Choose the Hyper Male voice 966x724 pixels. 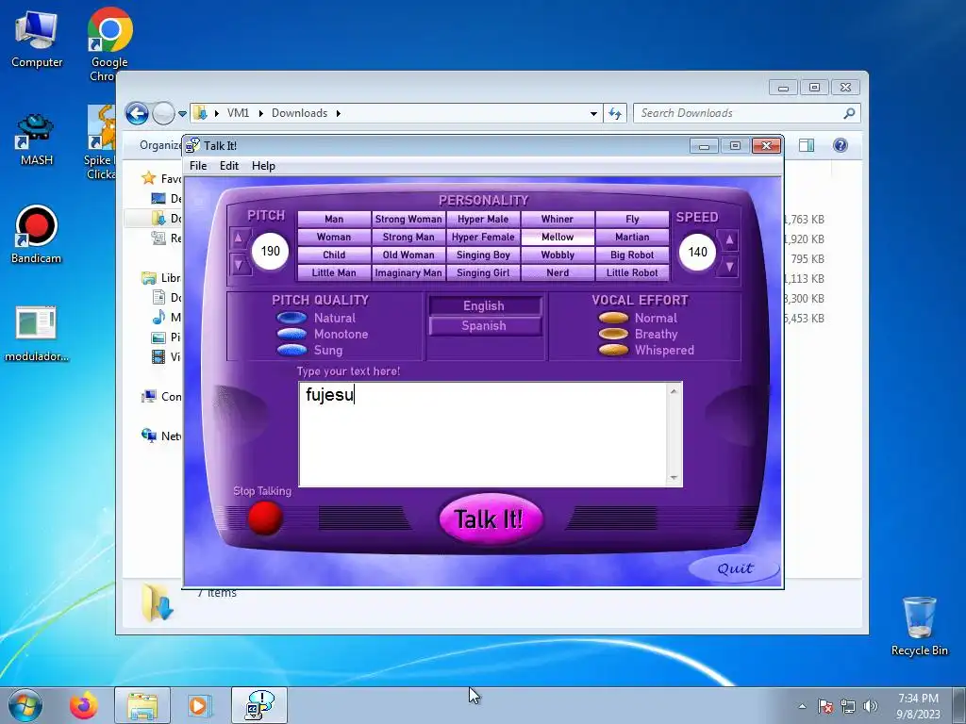click(483, 219)
